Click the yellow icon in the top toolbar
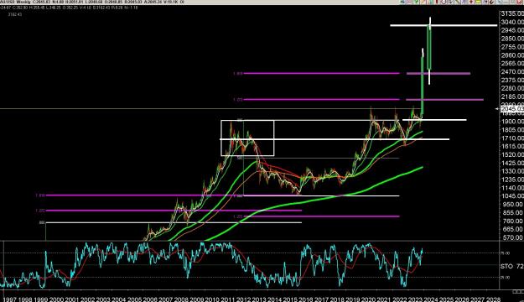Viewport: 524px width, 302px height. pyautogui.click(x=478, y=2)
